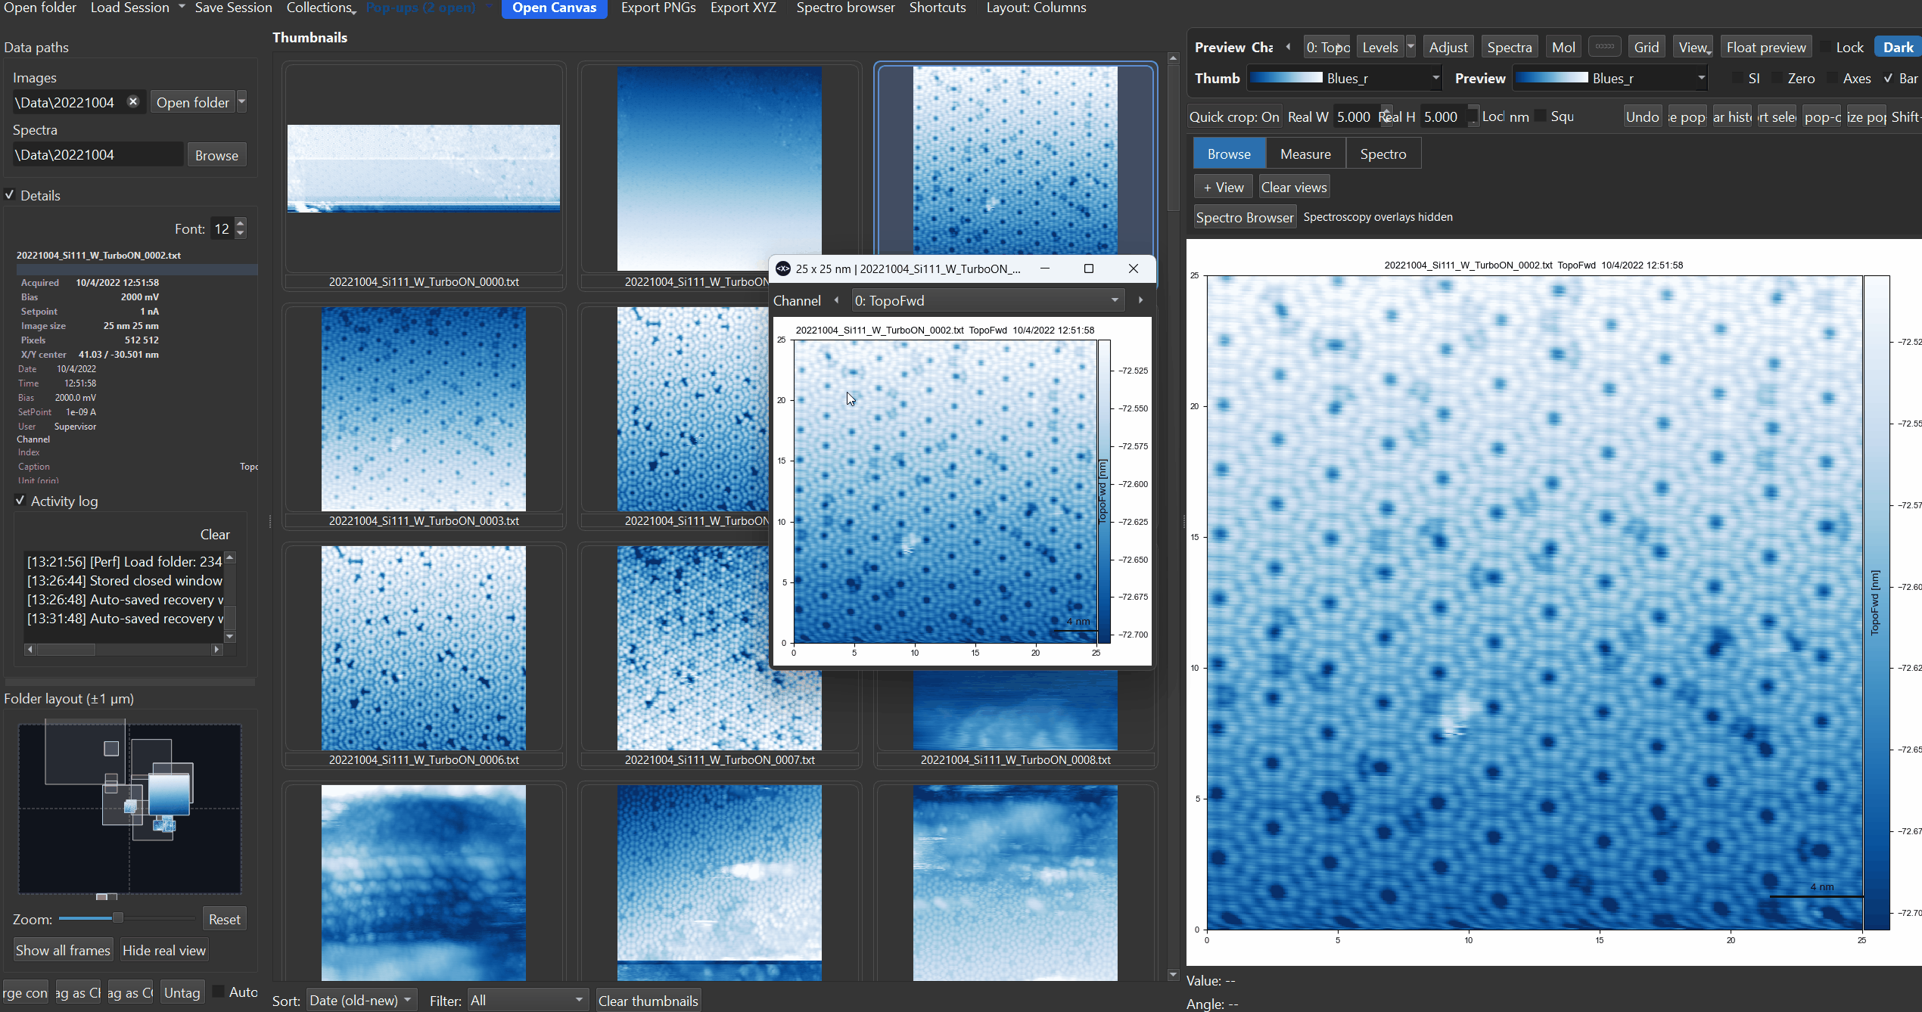Viewport: 1922px width, 1012px height.
Task: Click the Adjust tool for the preview
Action: [x=1448, y=46]
